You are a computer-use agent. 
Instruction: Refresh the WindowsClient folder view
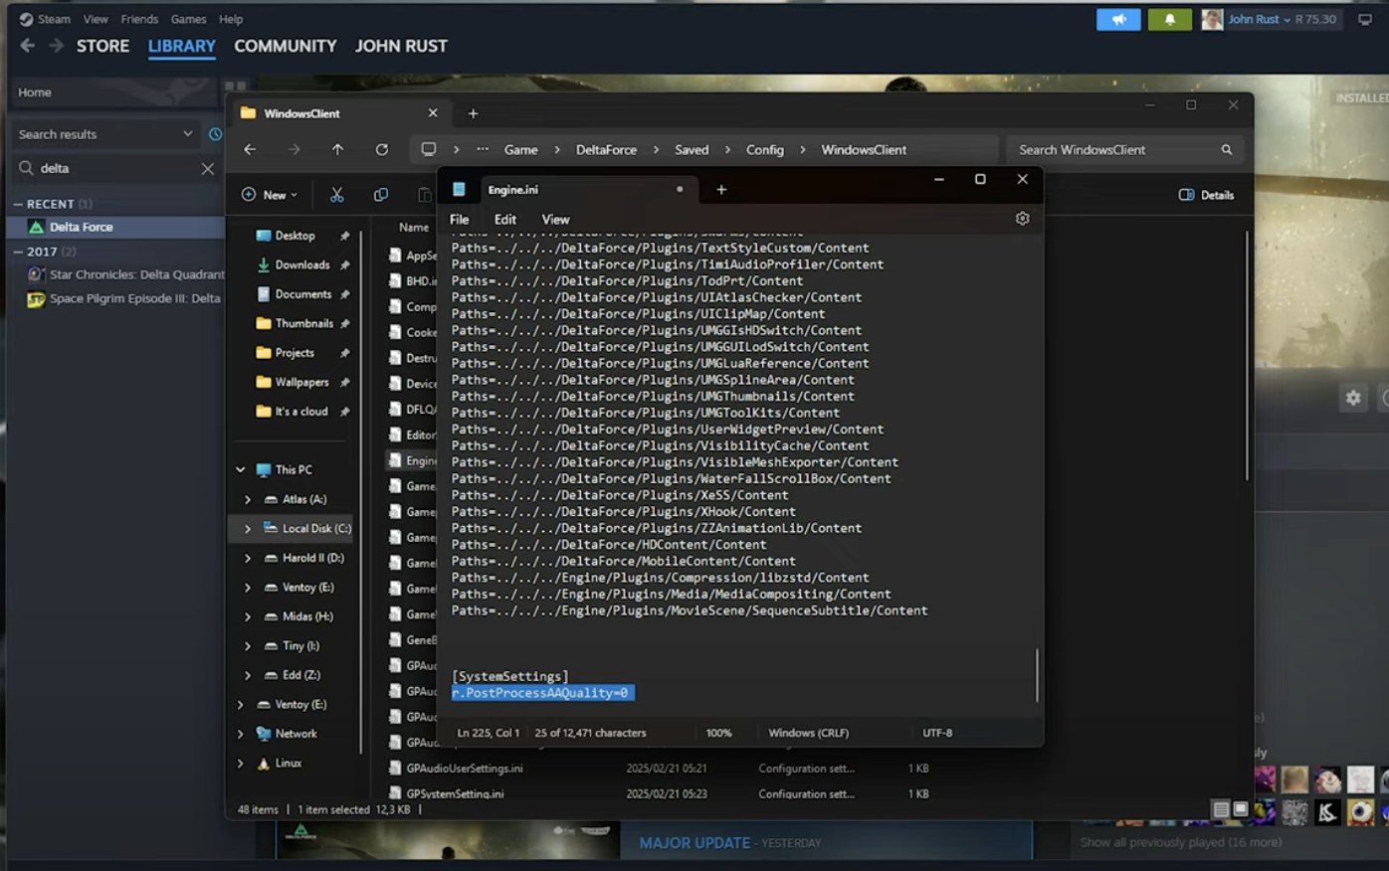pos(381,149)
